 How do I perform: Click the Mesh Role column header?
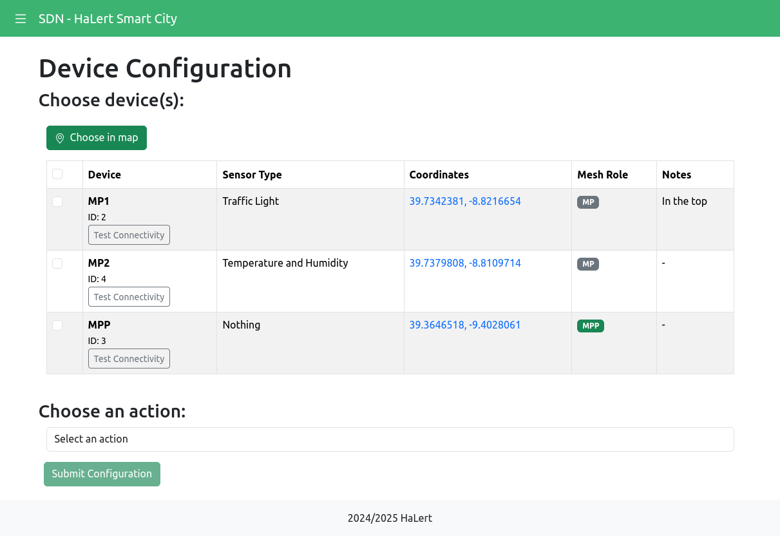pos(602,175)
